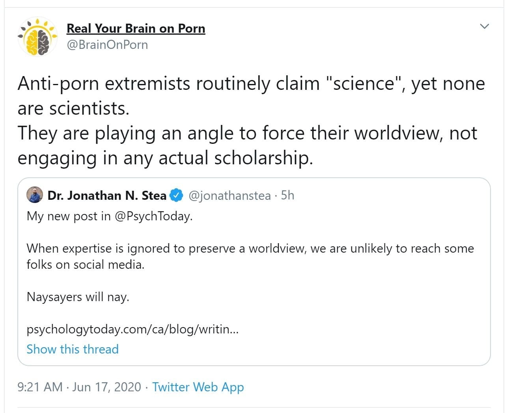Click the brain logo profile avatar
Viewport: 511px width, 413px height.
pyautogui.click(x=37, y=37)
